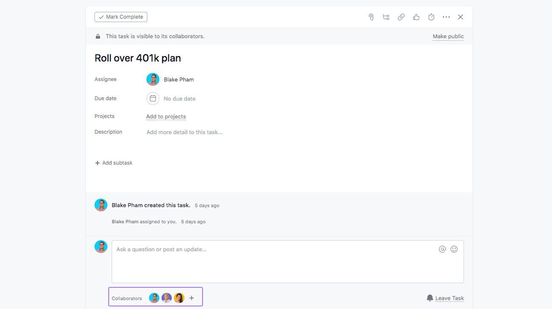Click the stopwatch timer icon
The image size is (552, 309).
click(431, 17)
